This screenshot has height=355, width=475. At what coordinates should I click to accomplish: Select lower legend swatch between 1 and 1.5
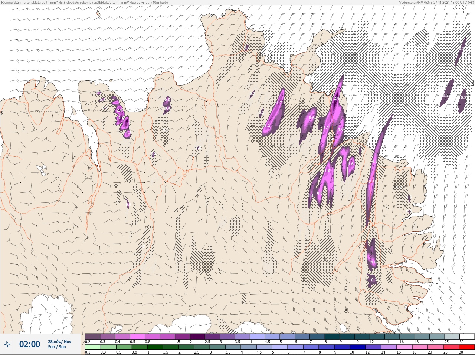click(x=154, y=347)
